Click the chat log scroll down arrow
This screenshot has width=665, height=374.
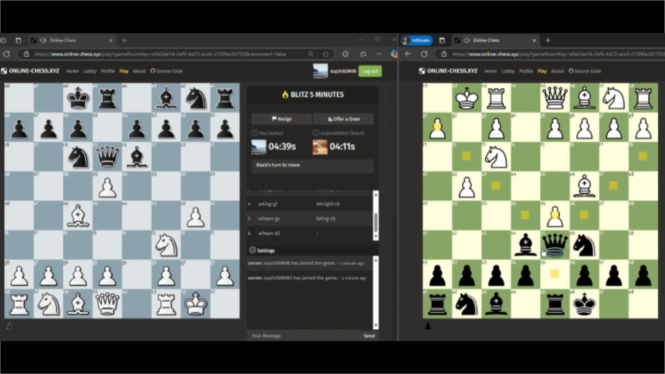[x=376, y=326]
